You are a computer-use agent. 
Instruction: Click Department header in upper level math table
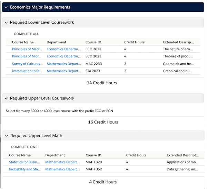click(55, 155)
